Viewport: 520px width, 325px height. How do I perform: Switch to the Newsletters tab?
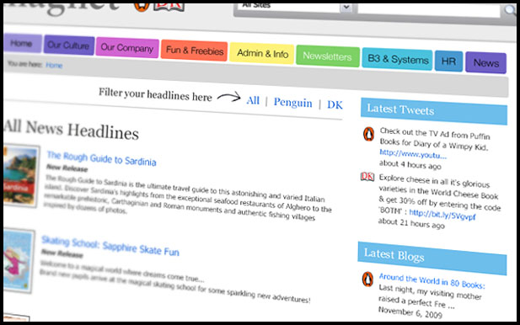point(328,56)
